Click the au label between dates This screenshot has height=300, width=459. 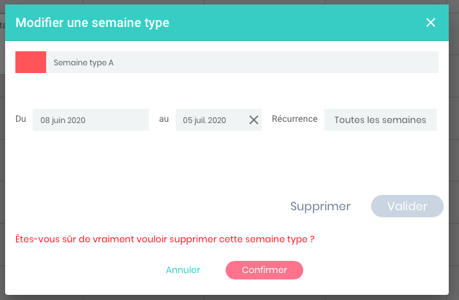click(163, 119)
